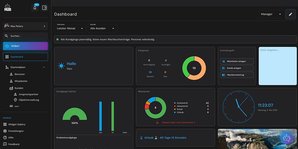
Task: Click the building icon on Kunde anlegen
Action: (x=223, y=68)
